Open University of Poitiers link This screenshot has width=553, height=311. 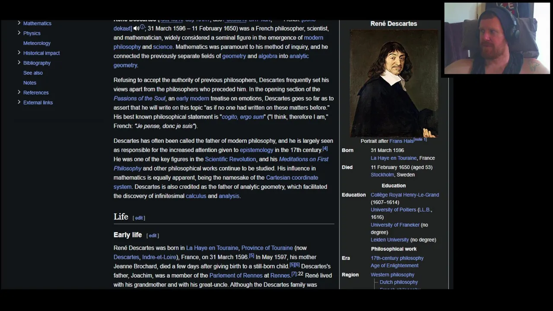(x=393, y=210)
